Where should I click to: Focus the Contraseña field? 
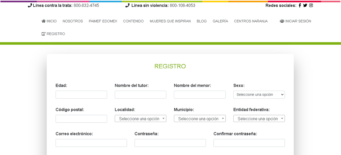click(x=170, y=143)
